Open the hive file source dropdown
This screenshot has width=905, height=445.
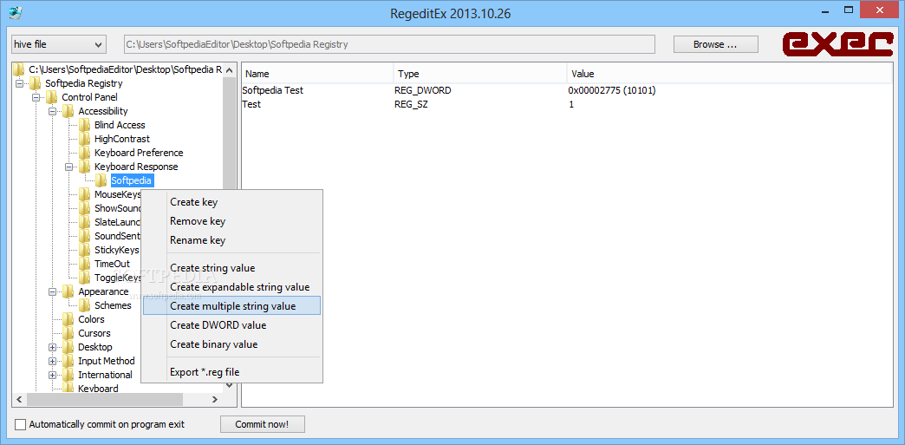59,44
